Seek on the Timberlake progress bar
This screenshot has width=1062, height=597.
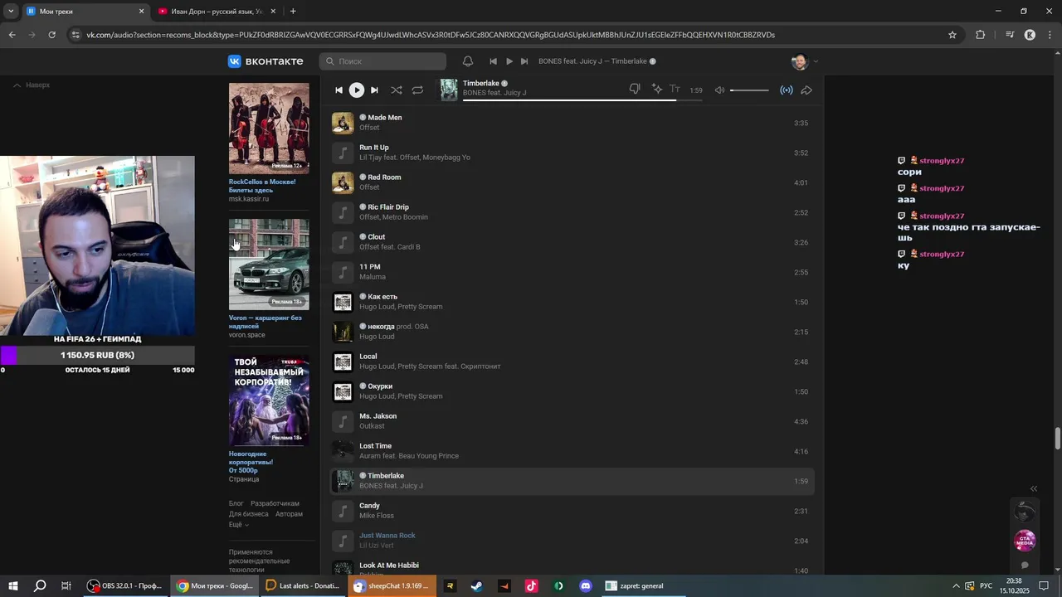582,100
